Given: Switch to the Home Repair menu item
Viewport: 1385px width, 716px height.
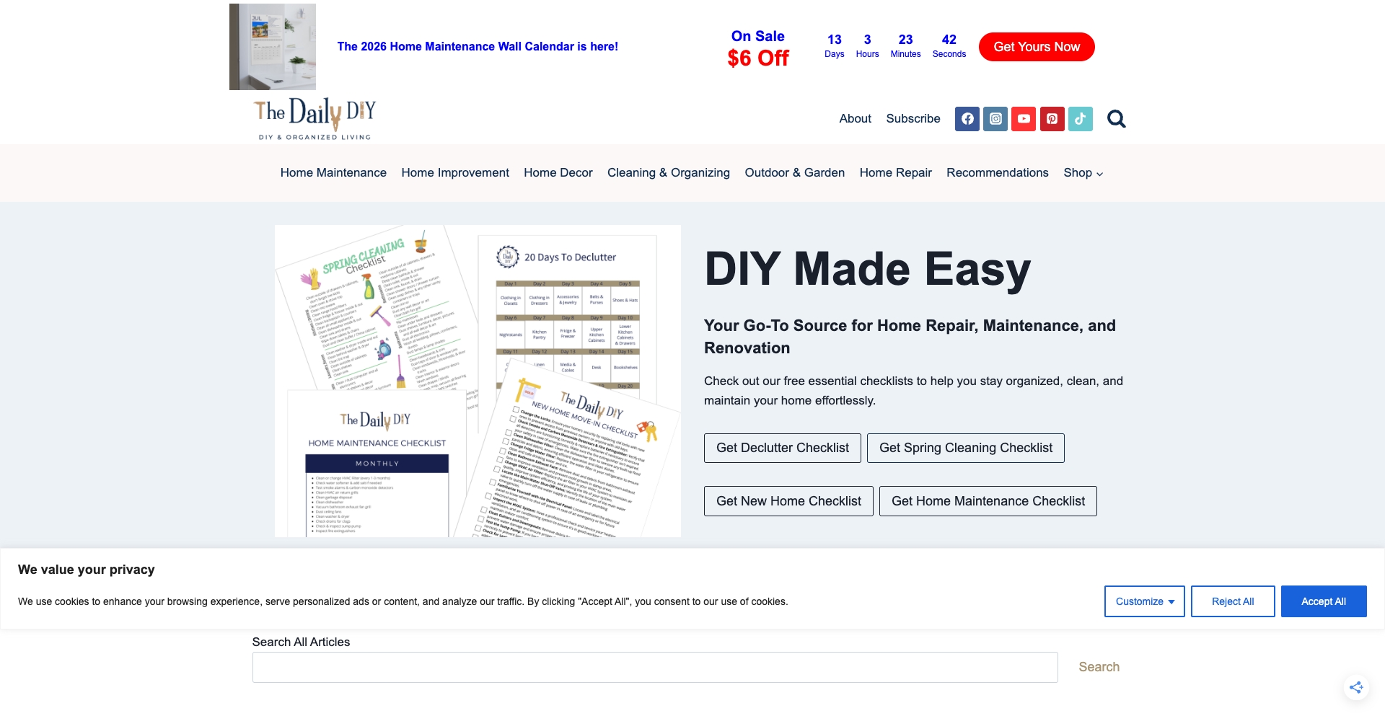Looking at the screenshot, I should click(x=895, y=172).
